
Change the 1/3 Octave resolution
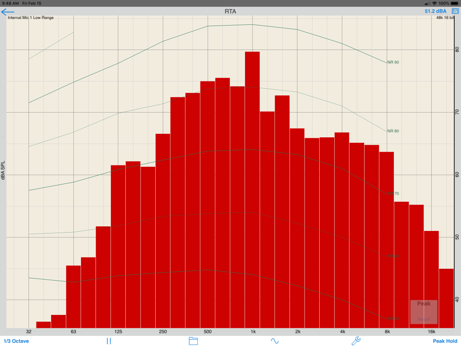pyautogui.click(x=16, y=341)
